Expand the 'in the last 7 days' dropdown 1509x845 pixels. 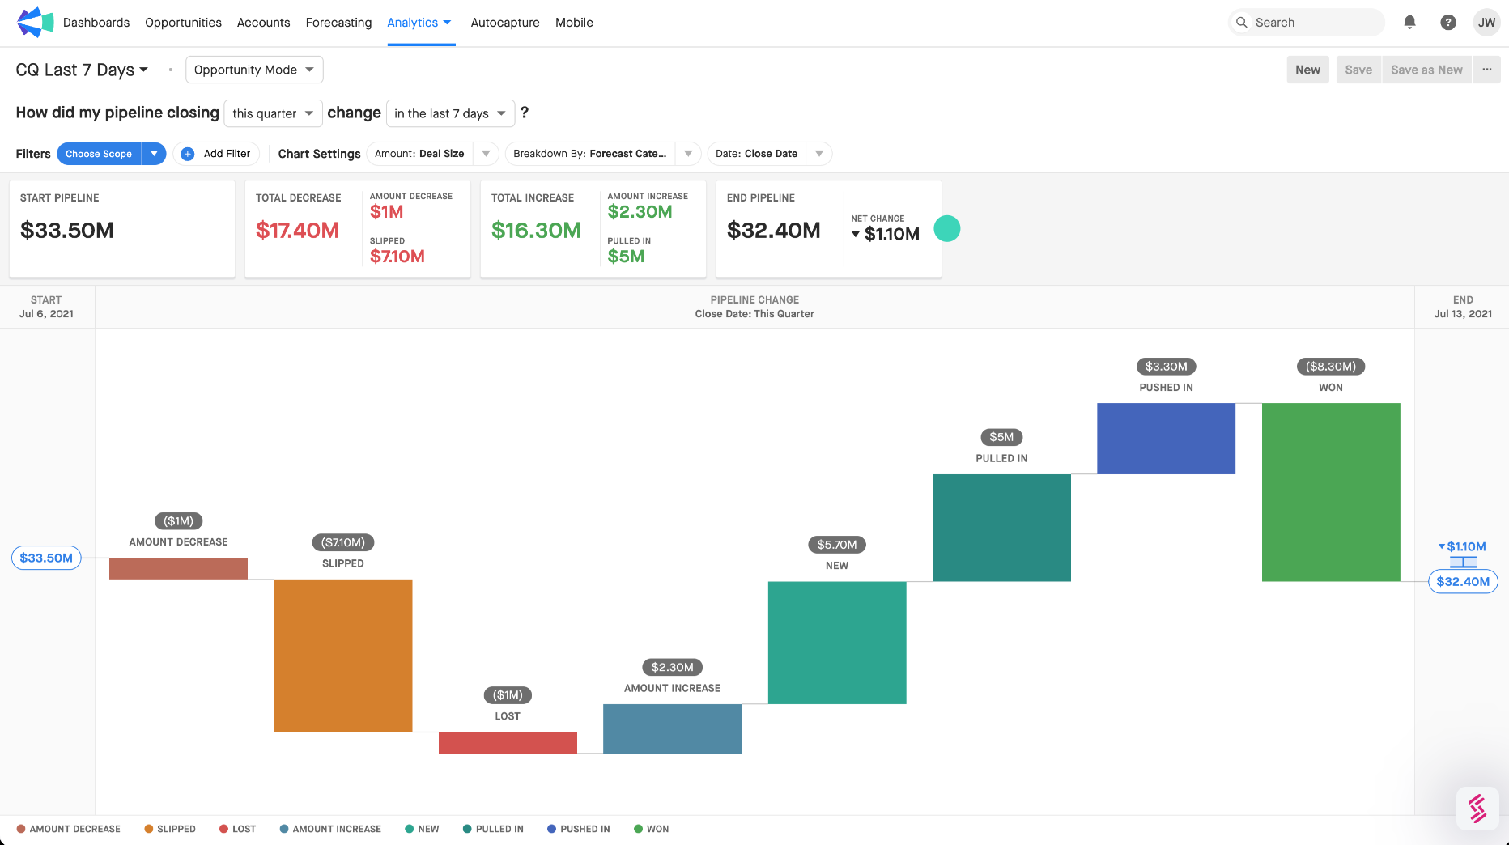point(450,113)
